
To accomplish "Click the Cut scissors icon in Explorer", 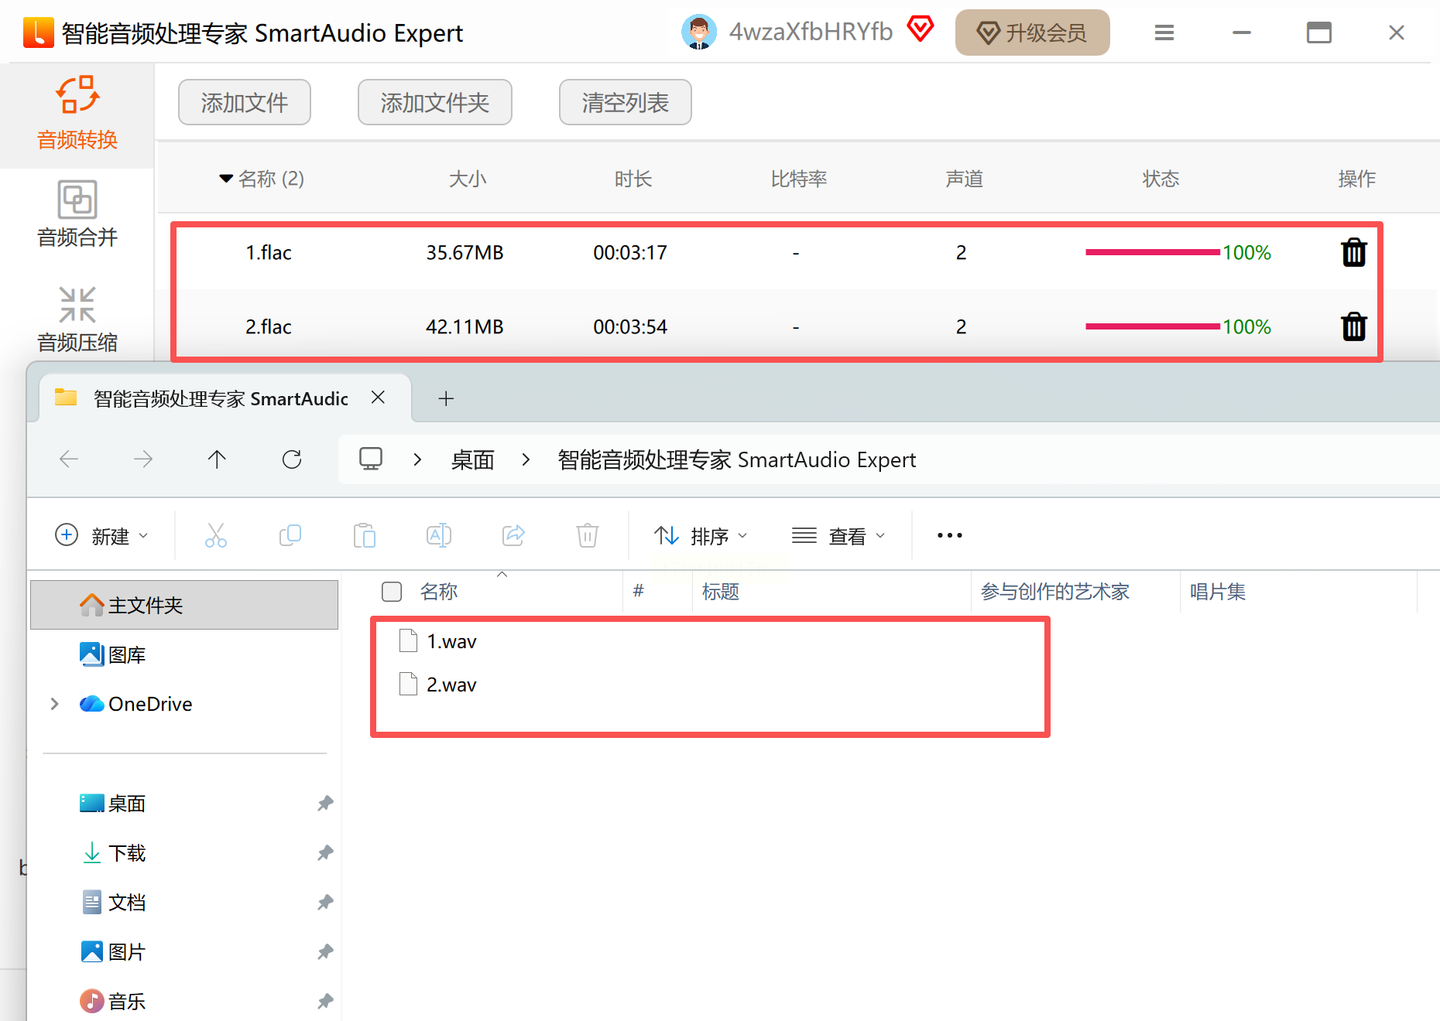I will pos(216,535).
